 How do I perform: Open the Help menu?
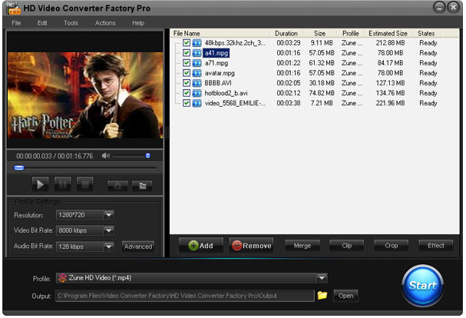point(138,23)
